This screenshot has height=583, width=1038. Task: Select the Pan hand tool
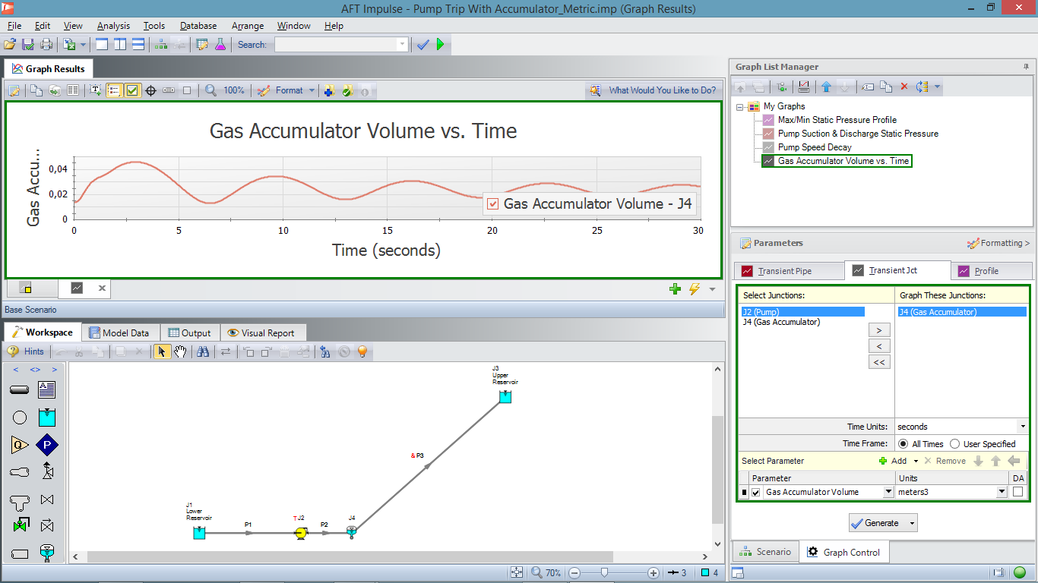(x=180, y=351)
